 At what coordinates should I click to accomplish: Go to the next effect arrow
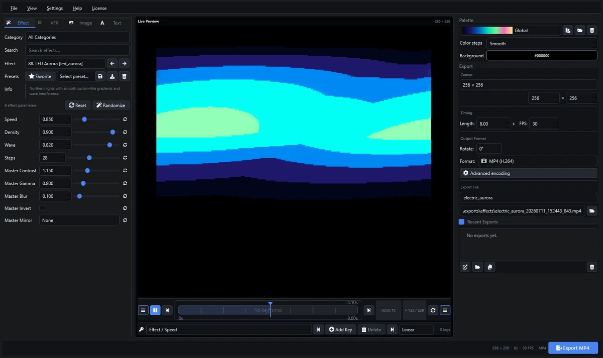124,64
